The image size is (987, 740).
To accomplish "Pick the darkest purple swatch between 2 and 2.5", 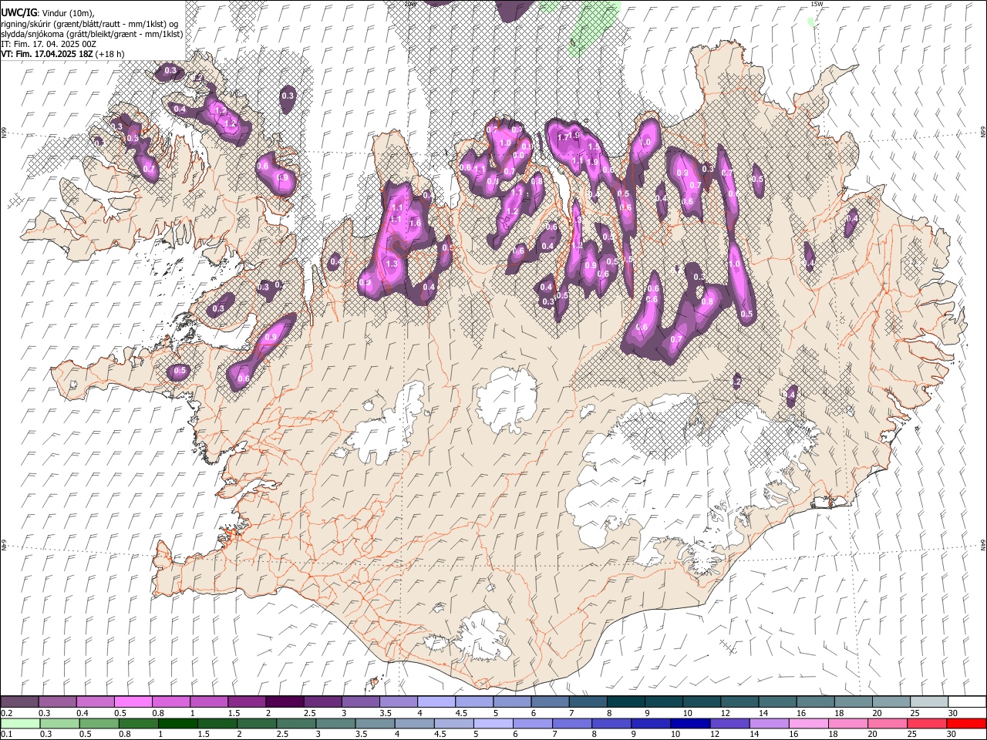I will [x=284, y=701].
